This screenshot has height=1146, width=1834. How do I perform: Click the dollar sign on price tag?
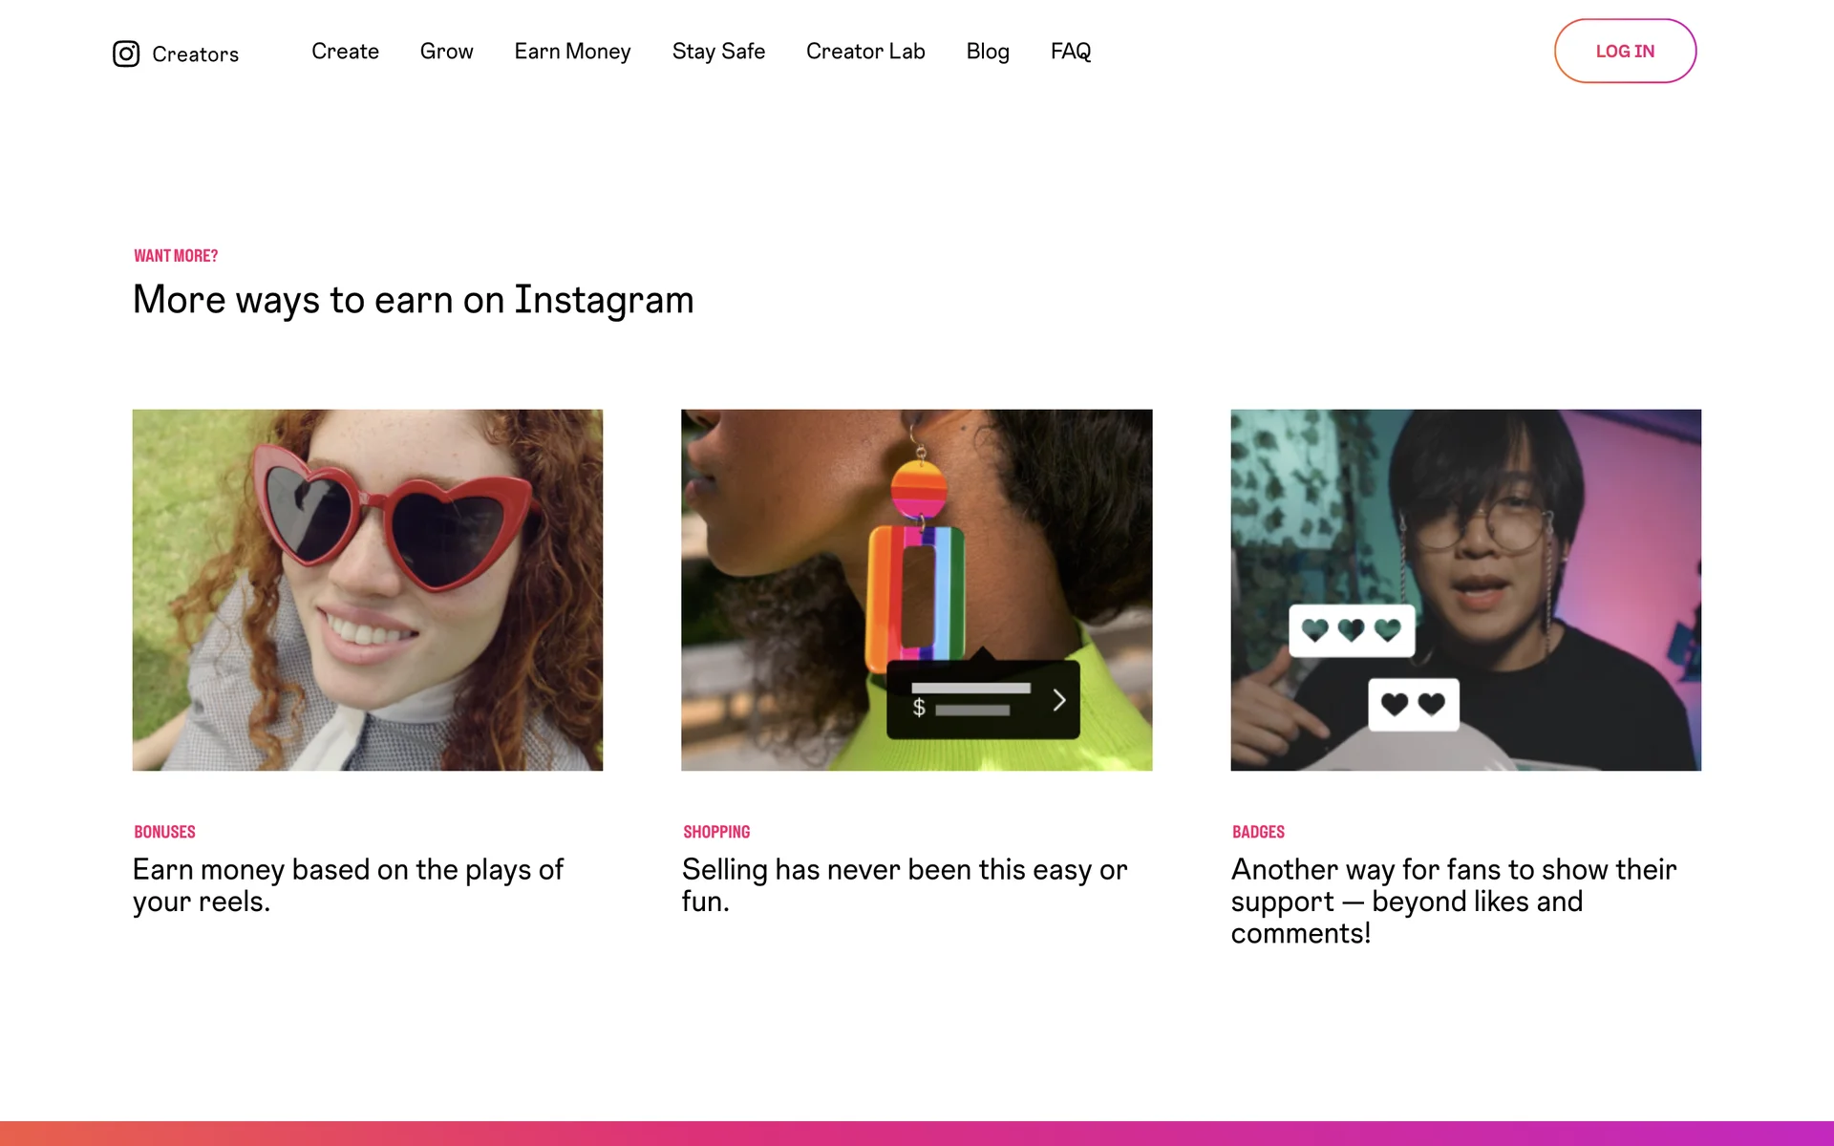(x=919, y=708)
